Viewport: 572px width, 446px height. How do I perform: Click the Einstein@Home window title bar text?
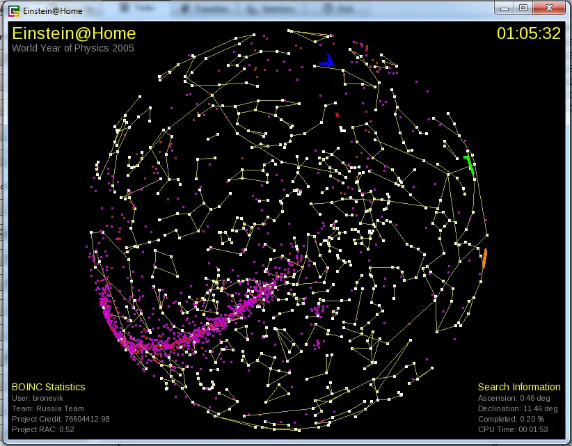point(52,11)
